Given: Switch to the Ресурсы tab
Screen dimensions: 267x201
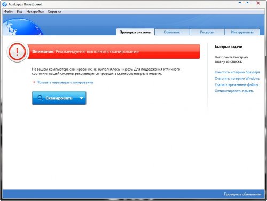Looking at the screenshot, I should coord(207,32).
